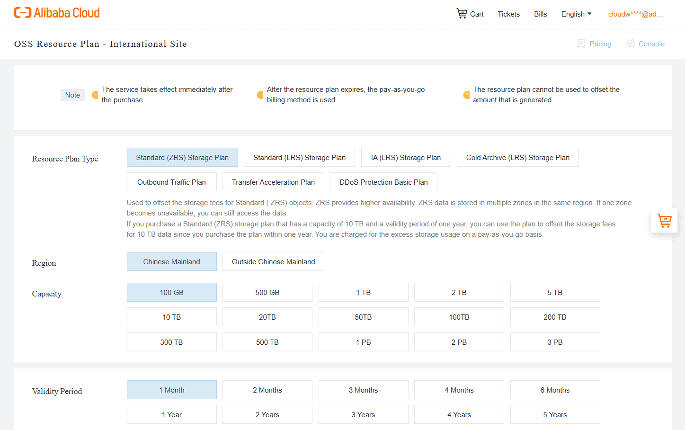Choose the Outbound Traffic Plan
Image resolution: width=685 pixels, height=430 pixels.
click(x=171, y=182)
